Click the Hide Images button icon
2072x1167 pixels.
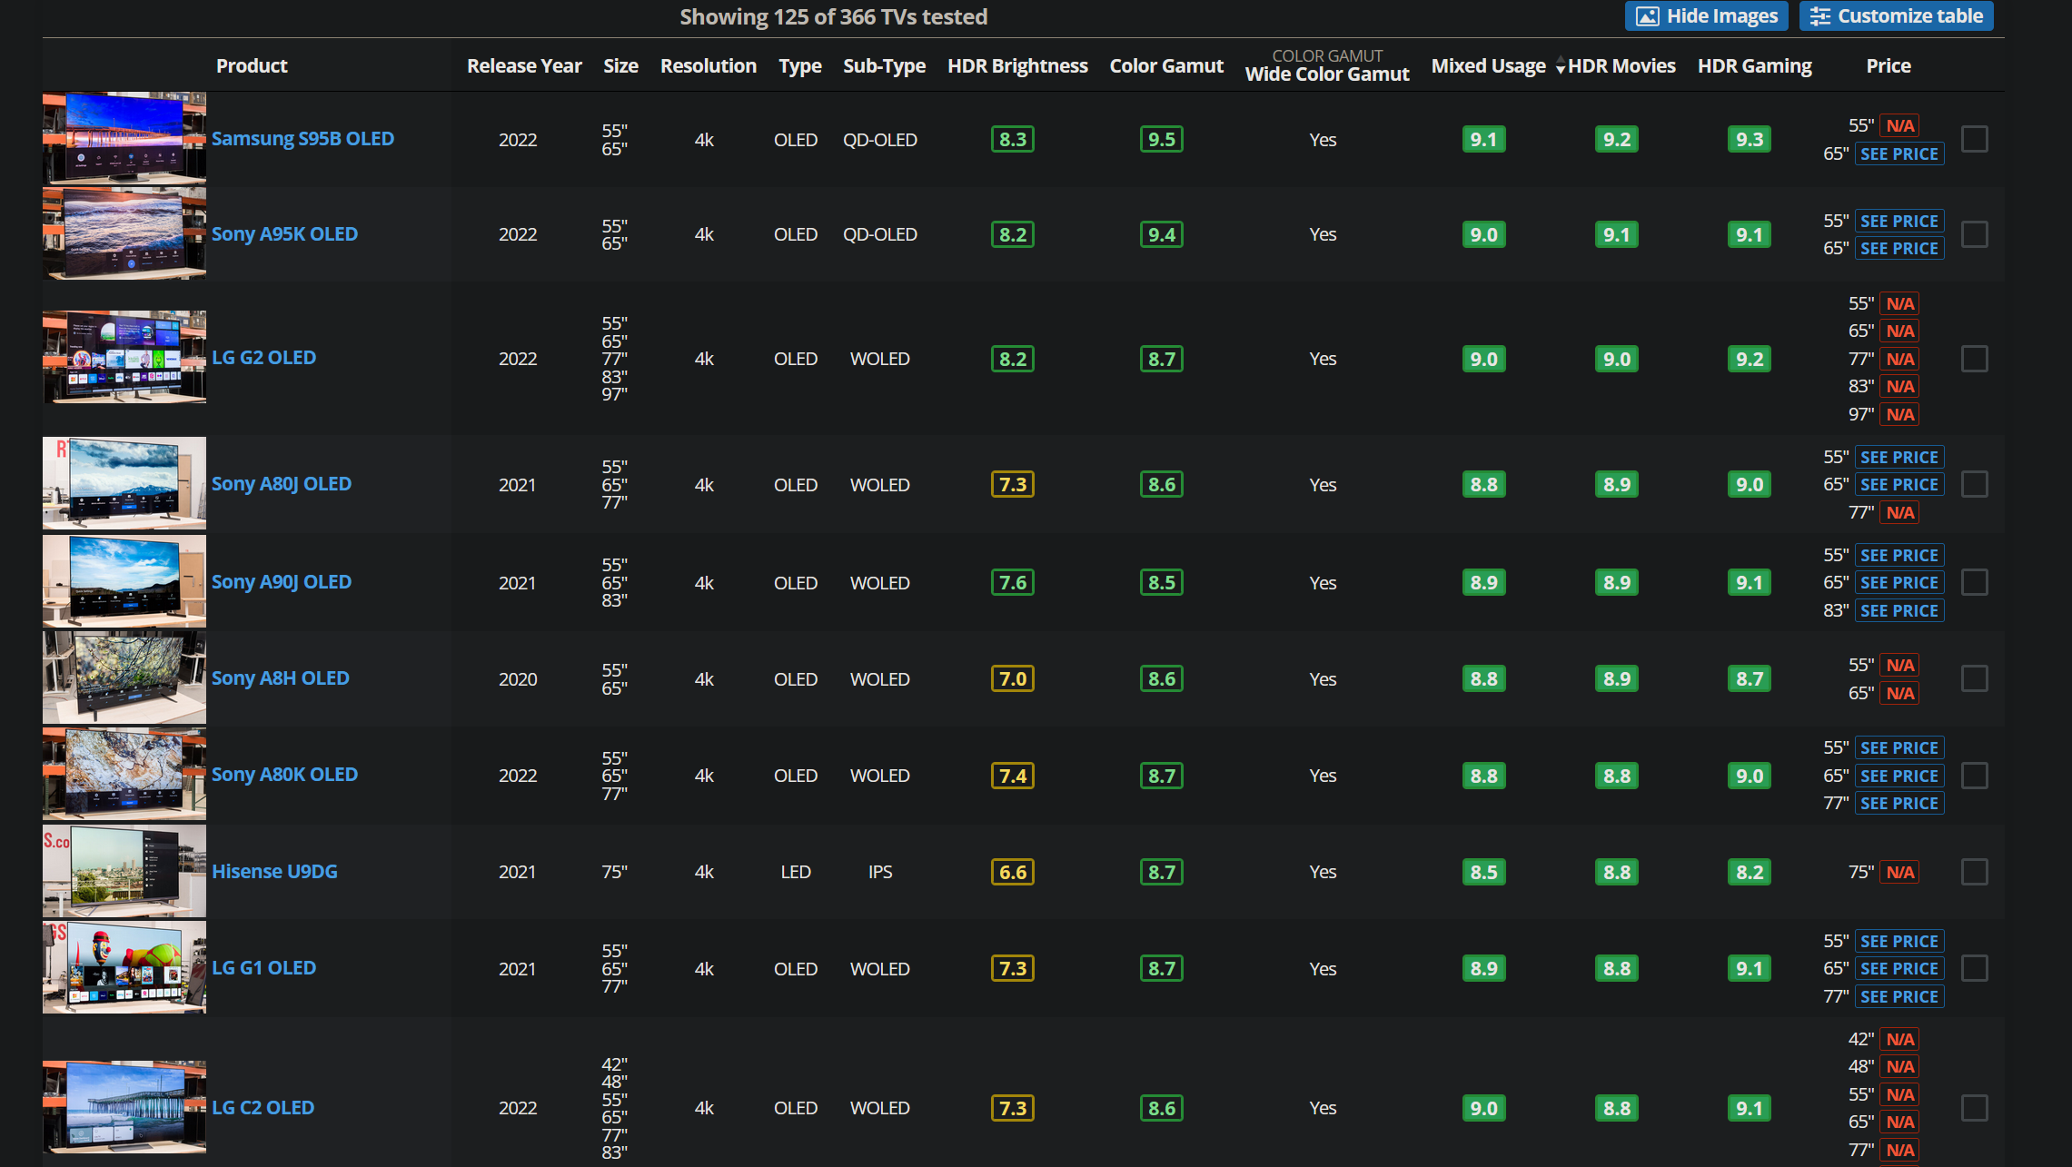pyautogui.click(x=1648, y=16)
